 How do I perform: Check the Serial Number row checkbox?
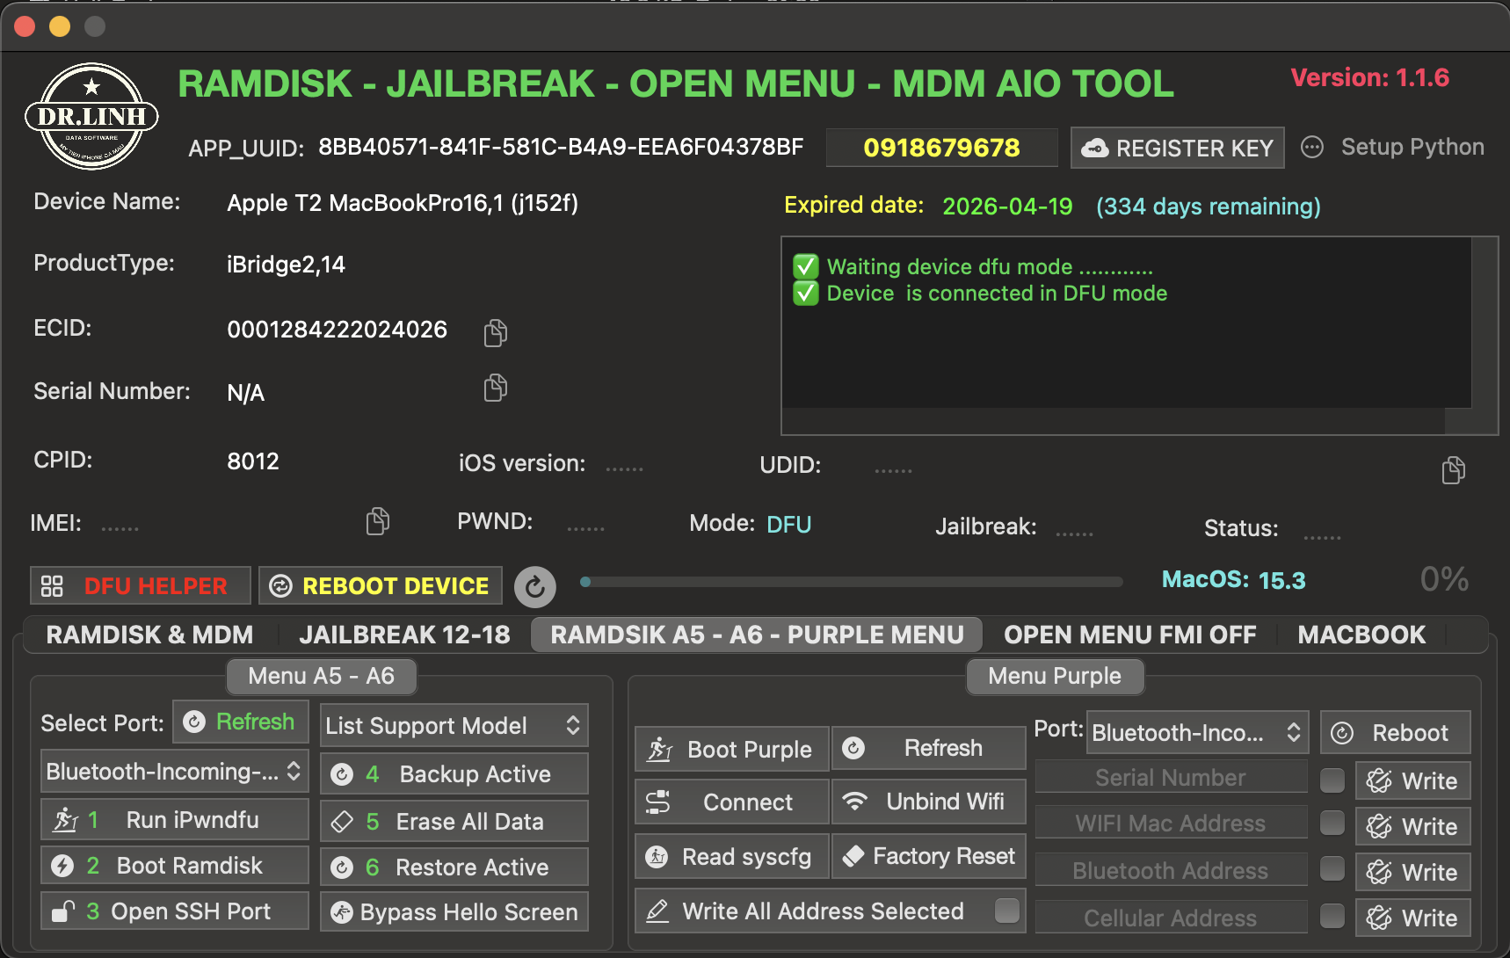pos(1332,780)
